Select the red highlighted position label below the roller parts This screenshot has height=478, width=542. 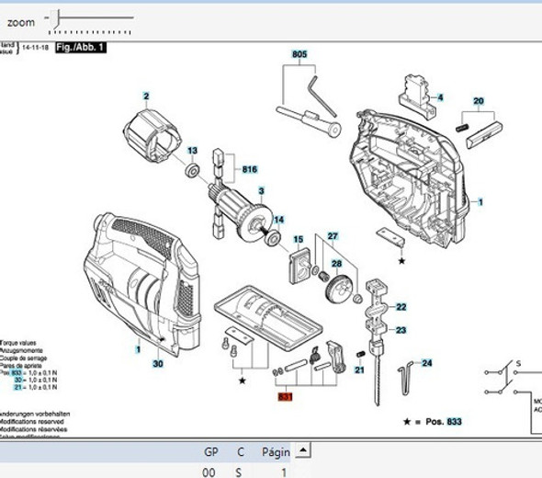coord(285,396)
